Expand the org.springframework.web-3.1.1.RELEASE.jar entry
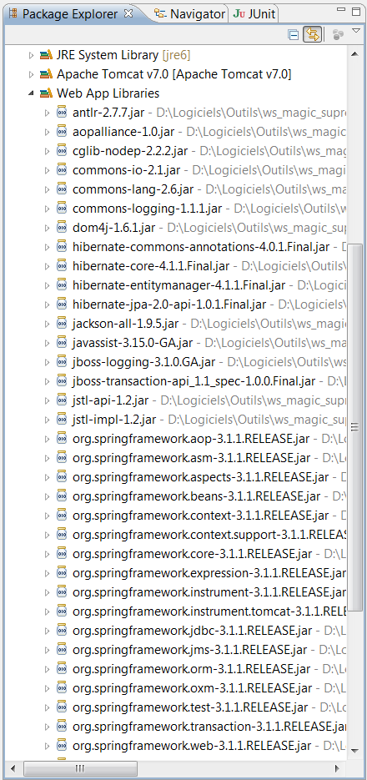The image size is (367, 780). click(x=48, y=746)
